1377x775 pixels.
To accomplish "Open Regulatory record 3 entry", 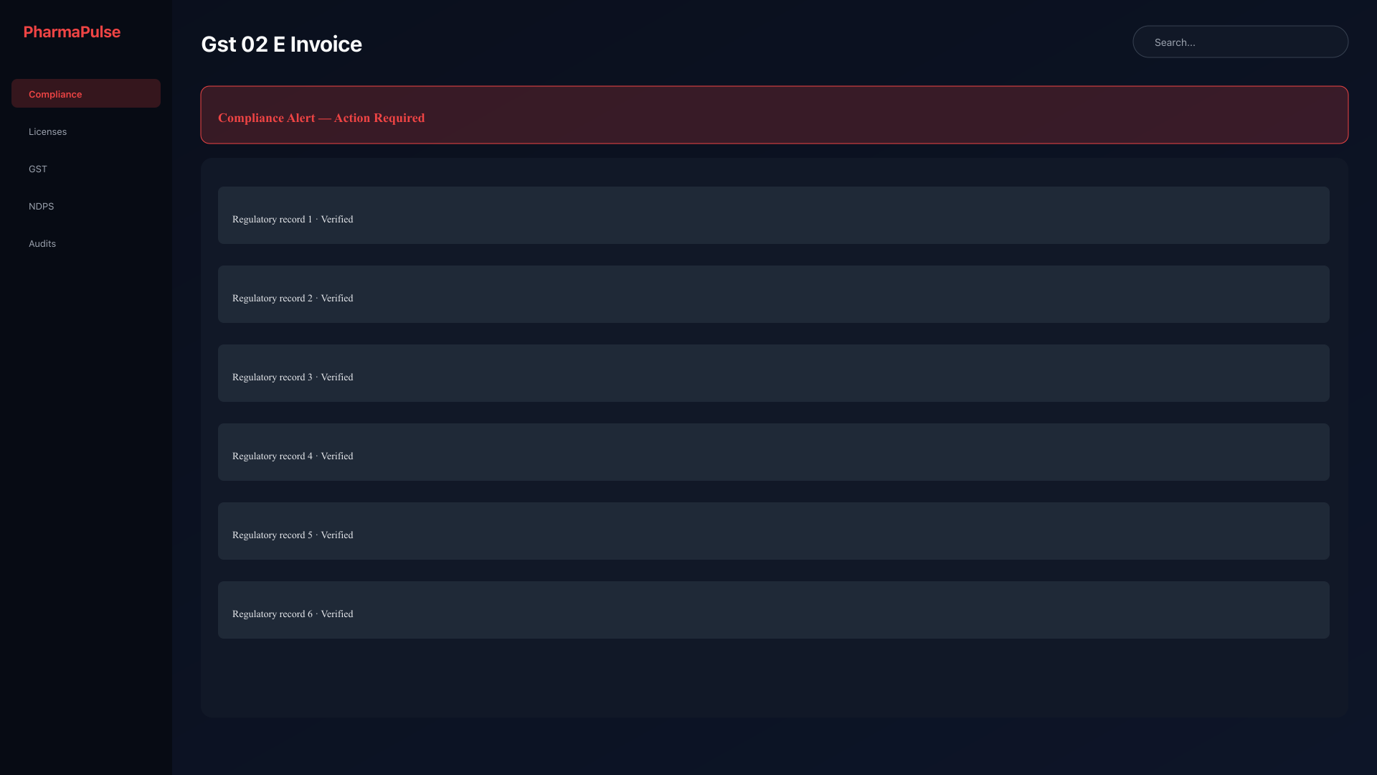I will [x=773, y=373].
